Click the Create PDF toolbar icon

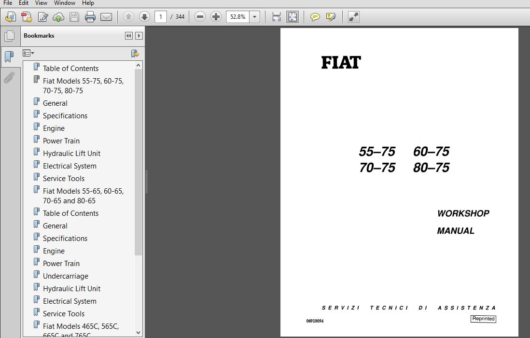[27, 16]
